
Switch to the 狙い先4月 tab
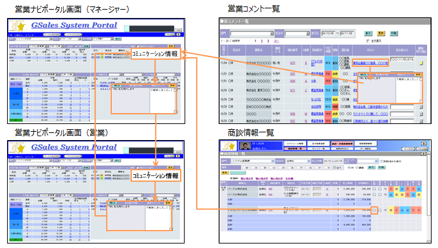pos(262,179)
